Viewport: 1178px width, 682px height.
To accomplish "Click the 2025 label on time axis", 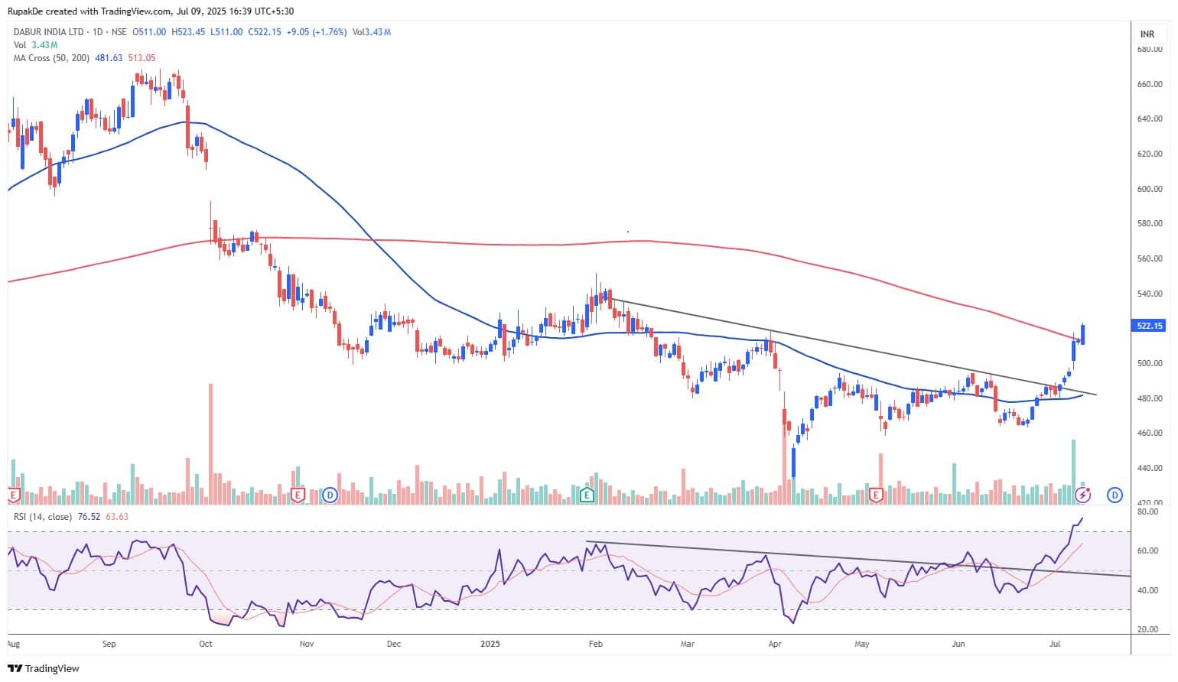I will coord(490,644).
